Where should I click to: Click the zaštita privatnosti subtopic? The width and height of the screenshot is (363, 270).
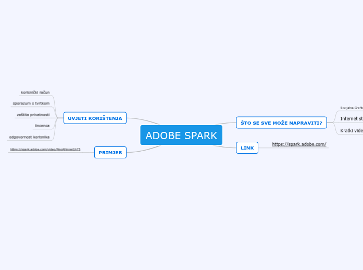click(x=33, y=114)
